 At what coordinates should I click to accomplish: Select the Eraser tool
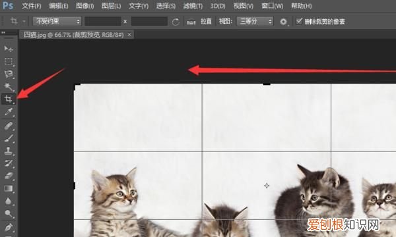[x=9, y=176]
